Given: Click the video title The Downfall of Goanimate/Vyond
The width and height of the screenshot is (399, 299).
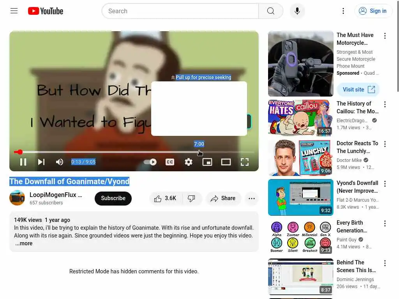Looking at the screenshot, I should coord(69,181).
